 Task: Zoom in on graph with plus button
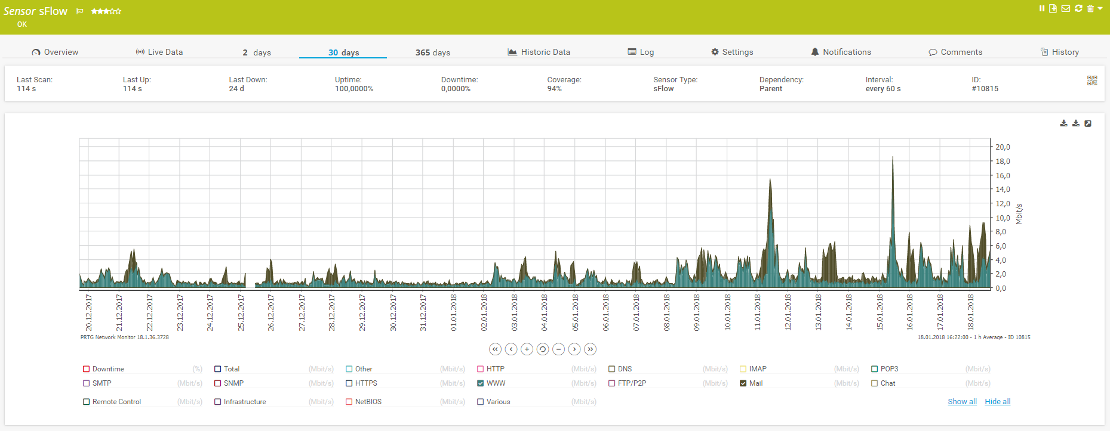click(527, 349)
